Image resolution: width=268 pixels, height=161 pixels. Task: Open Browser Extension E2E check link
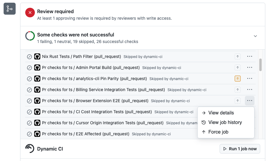coord(95,101)
